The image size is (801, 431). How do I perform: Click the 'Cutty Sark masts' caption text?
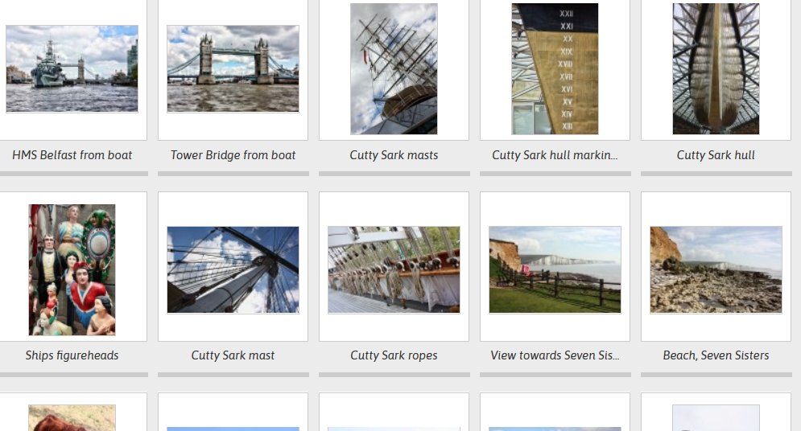(394, 155)
